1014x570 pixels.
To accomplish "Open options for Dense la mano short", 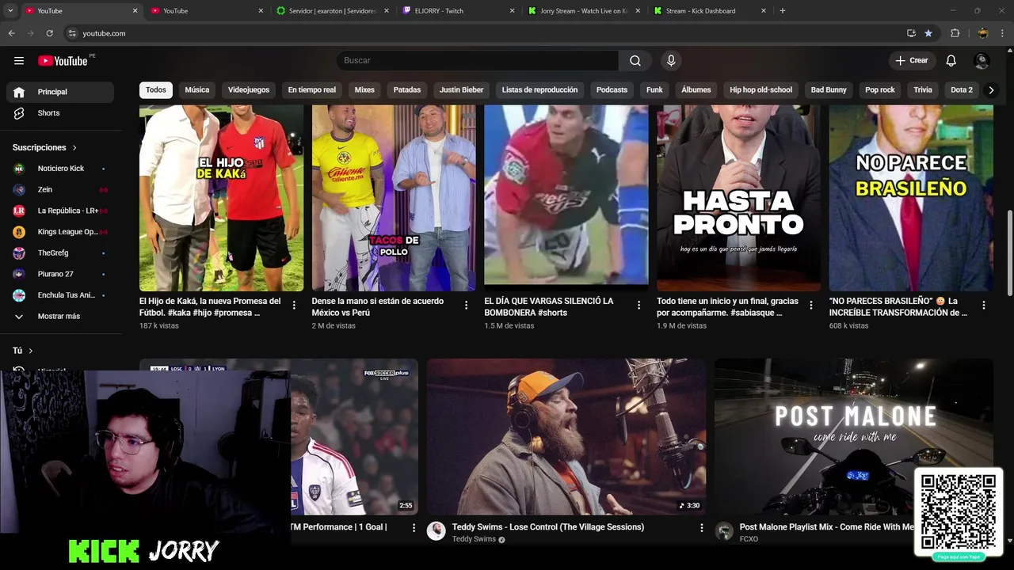I will [x=466, y=305].
